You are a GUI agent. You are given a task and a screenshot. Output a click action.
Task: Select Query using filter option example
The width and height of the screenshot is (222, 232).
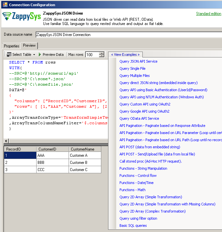tap(138, 218)
